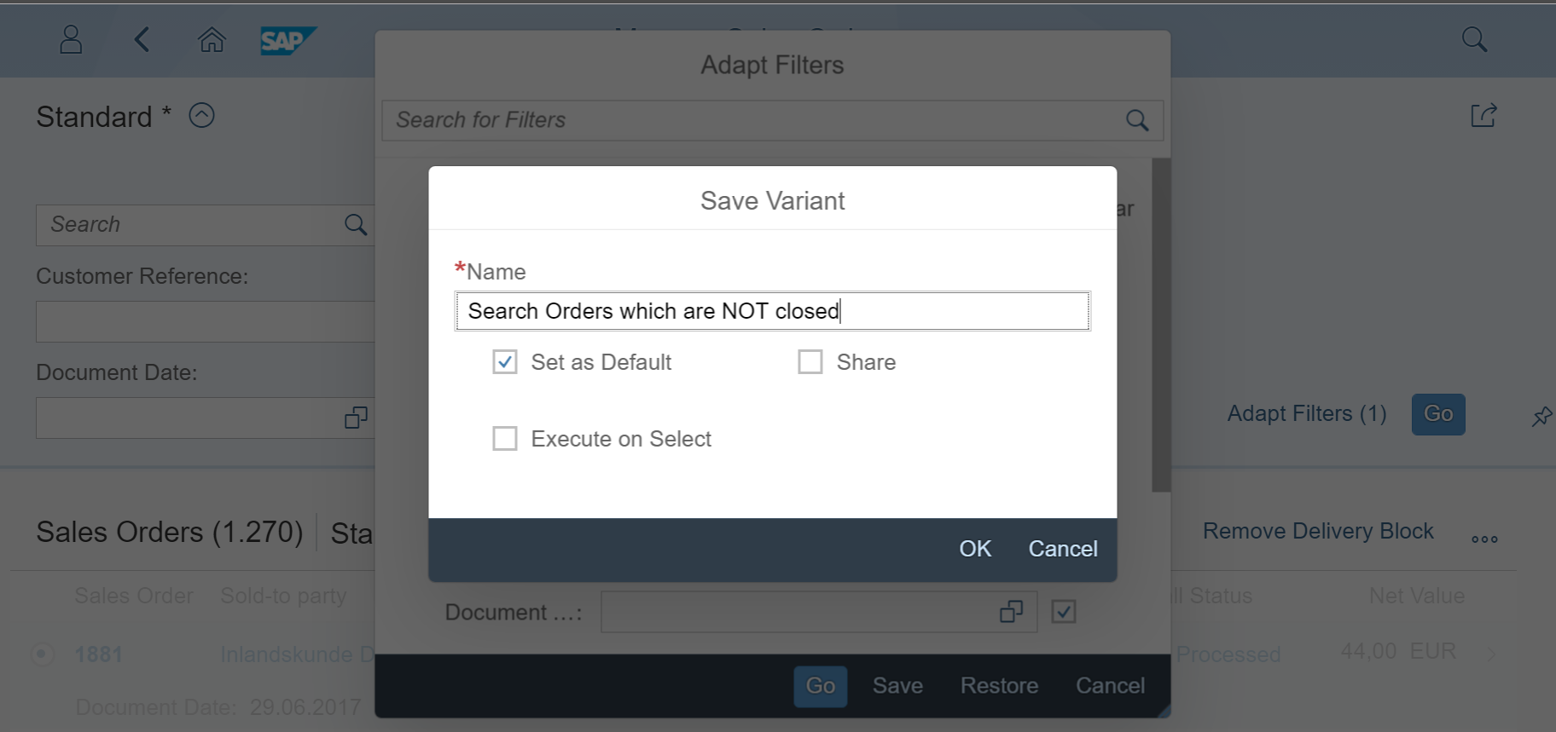Click the SAP logo

(287, 40)
